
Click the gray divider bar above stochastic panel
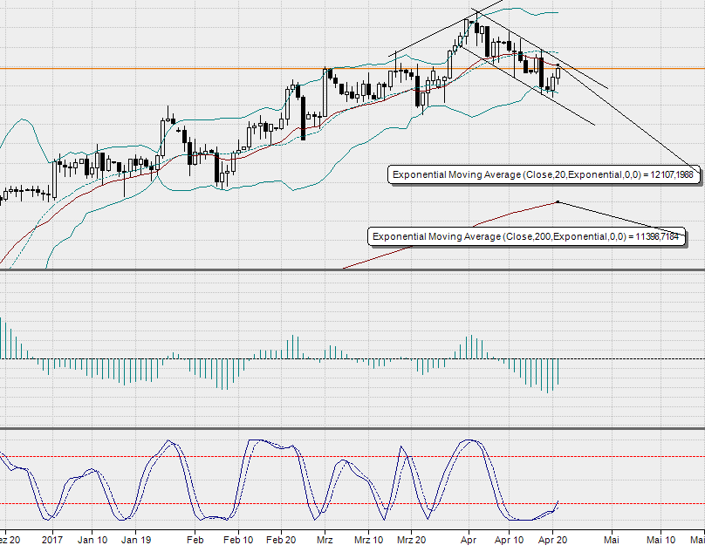[352, 428]
